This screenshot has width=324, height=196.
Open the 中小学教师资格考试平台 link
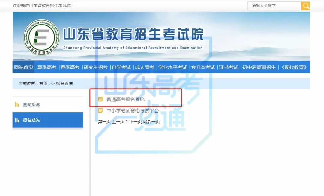(x=133, y=111)
